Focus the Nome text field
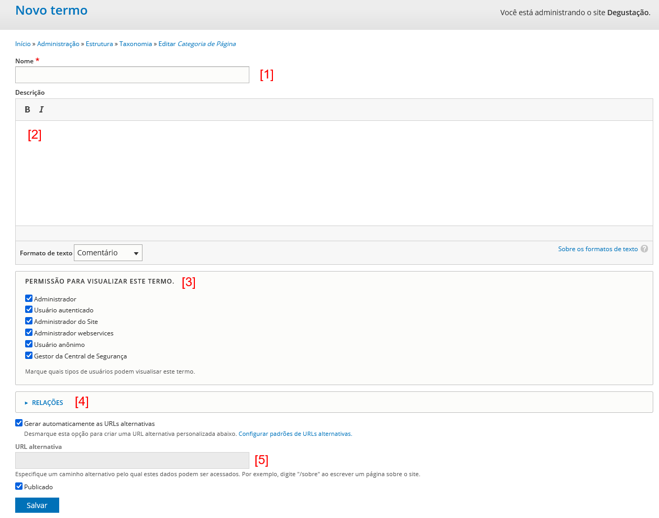659x518 pixels. click(132, 75)
